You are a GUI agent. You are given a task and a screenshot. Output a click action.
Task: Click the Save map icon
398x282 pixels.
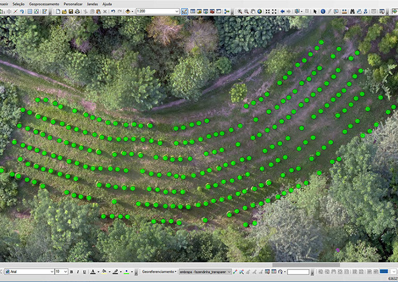click(x=70, y=11)
